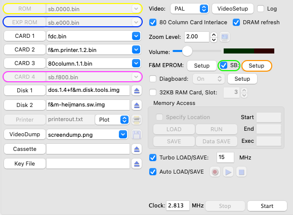293x215 pixels.
Task: Click the play button for Auto LOAD/SAVE
Action: point(228,172)
